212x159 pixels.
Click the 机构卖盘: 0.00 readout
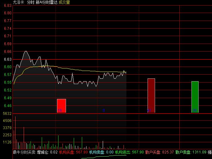(101, 152)
